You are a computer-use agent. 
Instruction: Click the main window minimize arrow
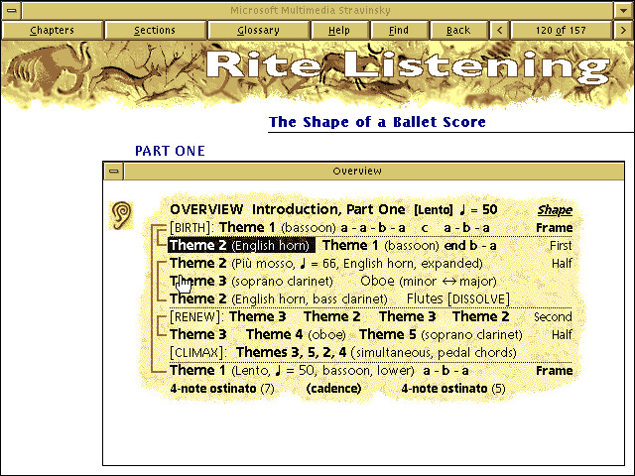[623, 11]
